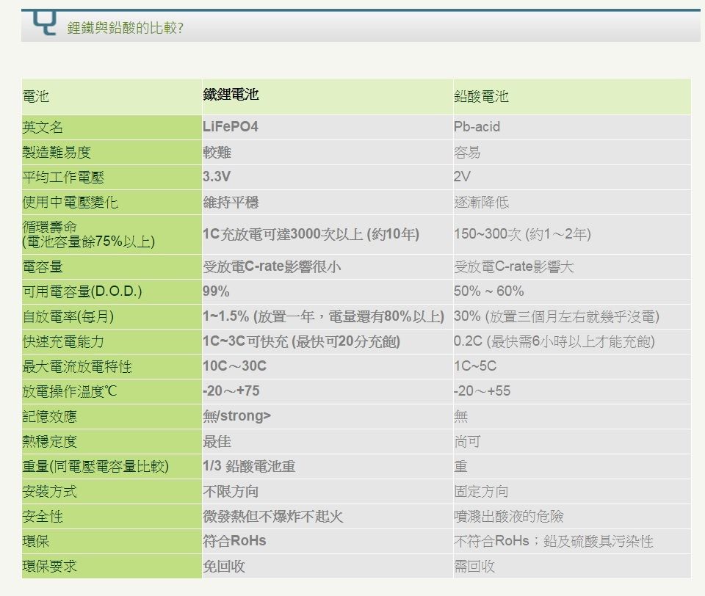This screenshot has height=596, width=705.
Task: Select the 循環壽命 row label
Action: click(x=50, y=227)
